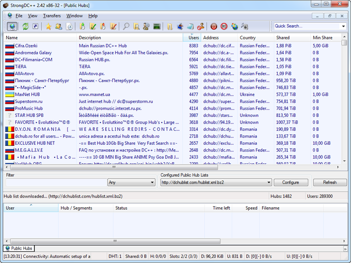351x263 pixels.
Task: Open the Window menu
Action: [74, 16]
